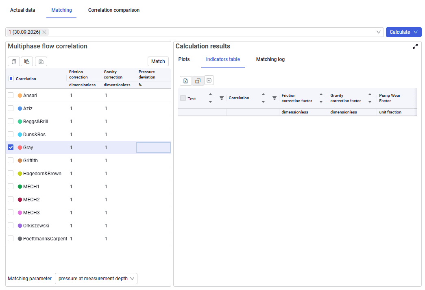425x290 pixels.
Task: Check the Ansari correlation checkbox
Action: pyautogui.click(x=11, y=96)
